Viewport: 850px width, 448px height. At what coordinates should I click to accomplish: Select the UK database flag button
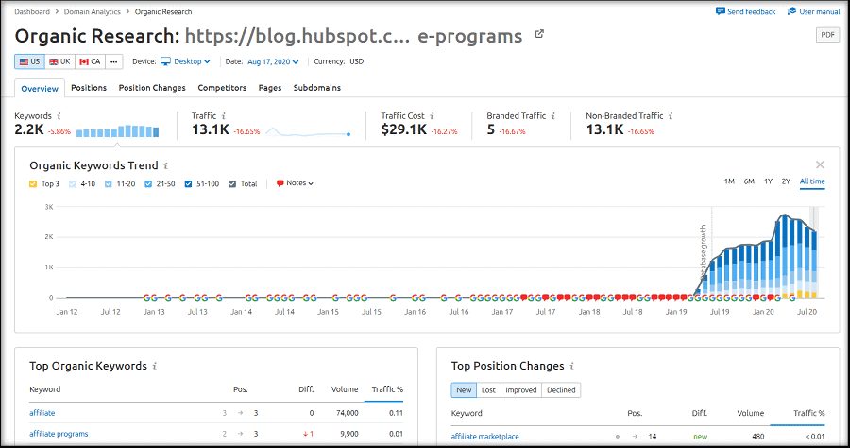tap(60, 61)
